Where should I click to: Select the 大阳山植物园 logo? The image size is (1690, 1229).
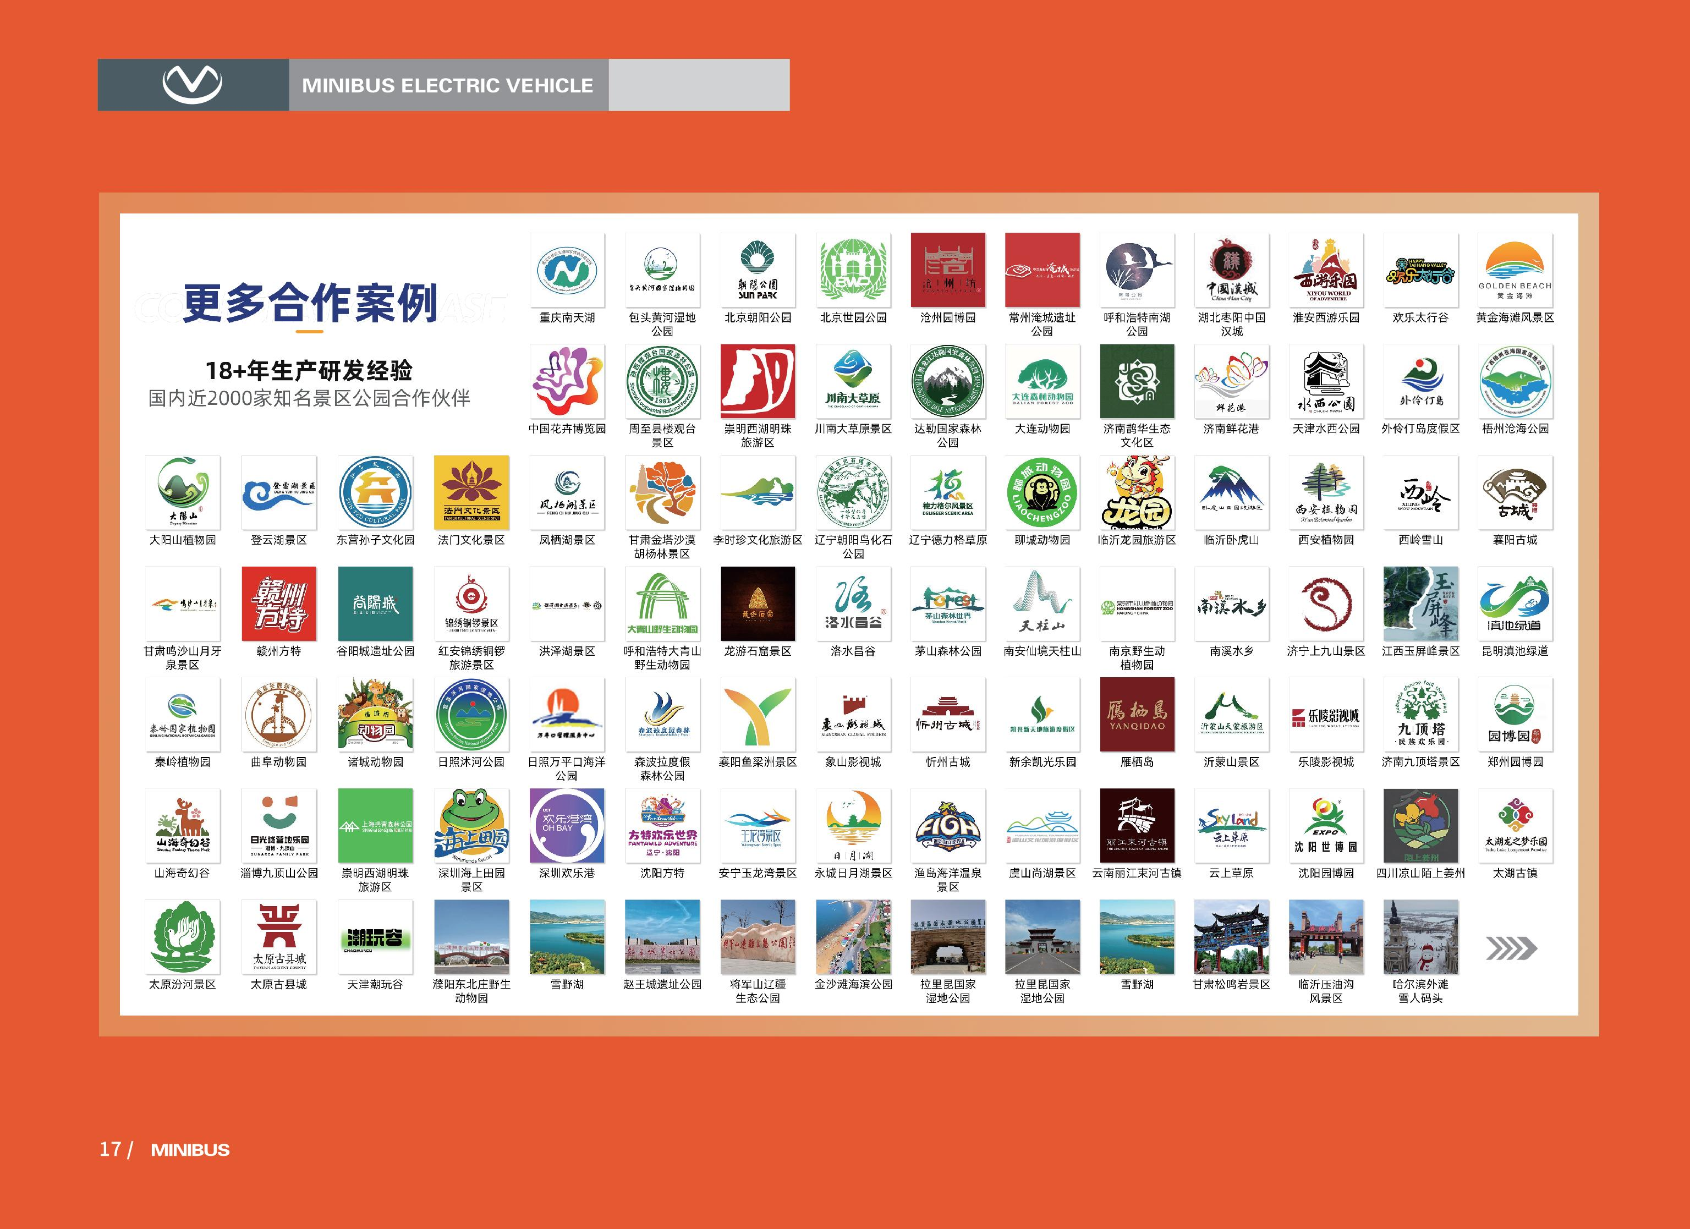[x=183, y=492]
